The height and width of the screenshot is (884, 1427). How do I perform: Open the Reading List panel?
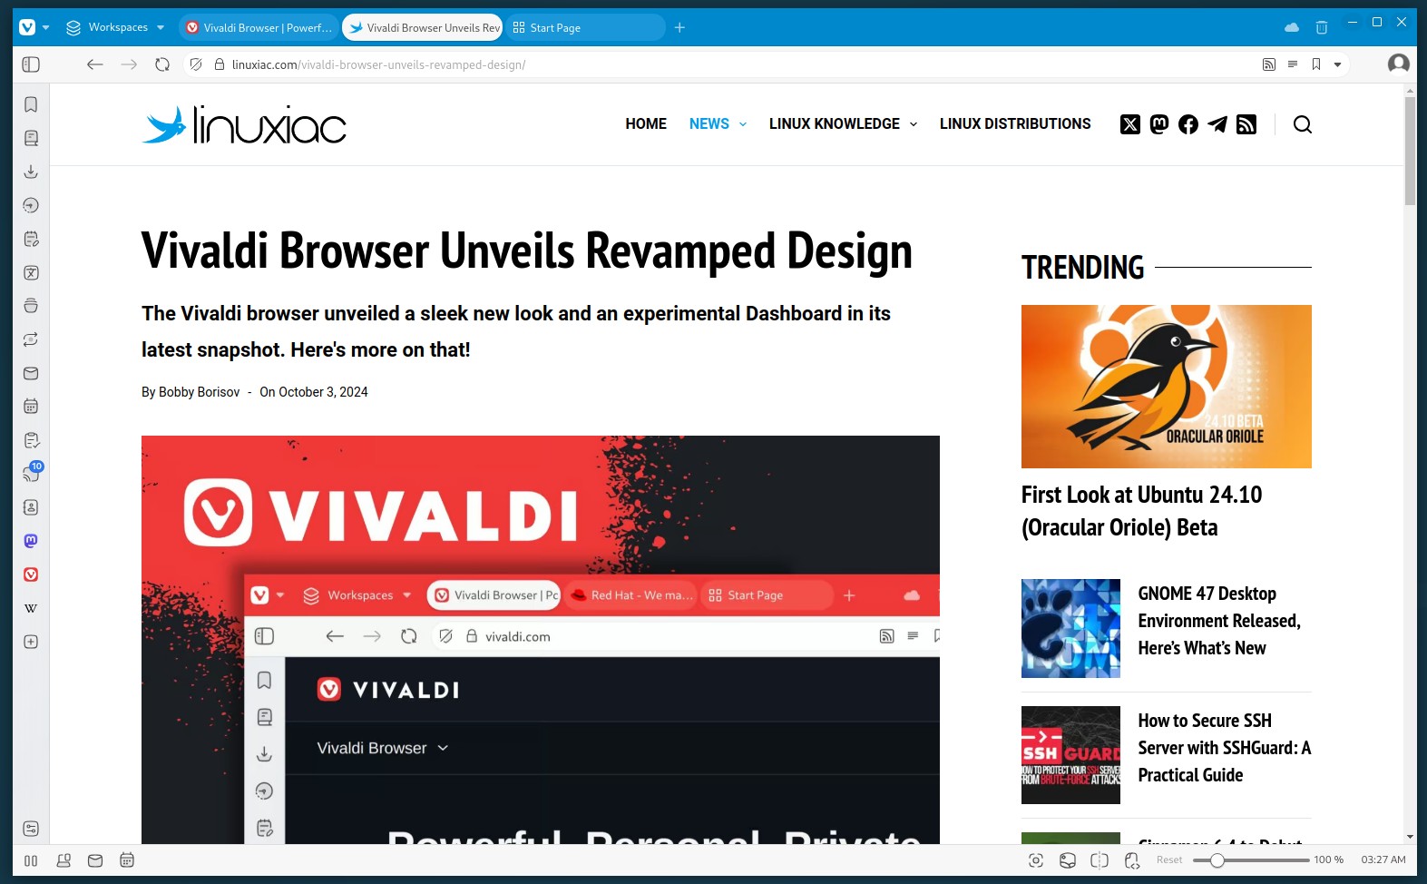pyautogui.click(x=31, y=138)
